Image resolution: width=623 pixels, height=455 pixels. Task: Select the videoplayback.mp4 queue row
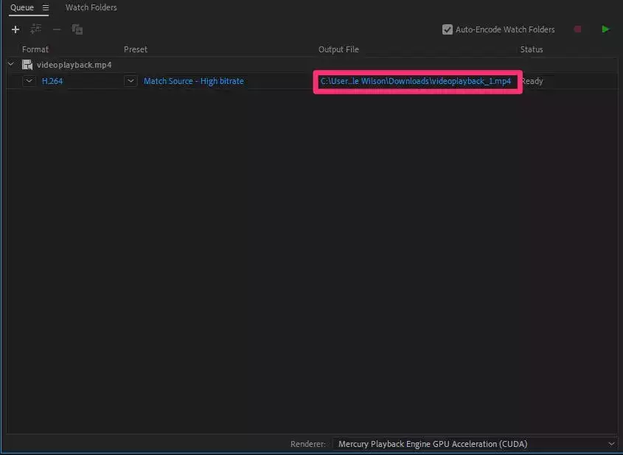tap(312, 65)
